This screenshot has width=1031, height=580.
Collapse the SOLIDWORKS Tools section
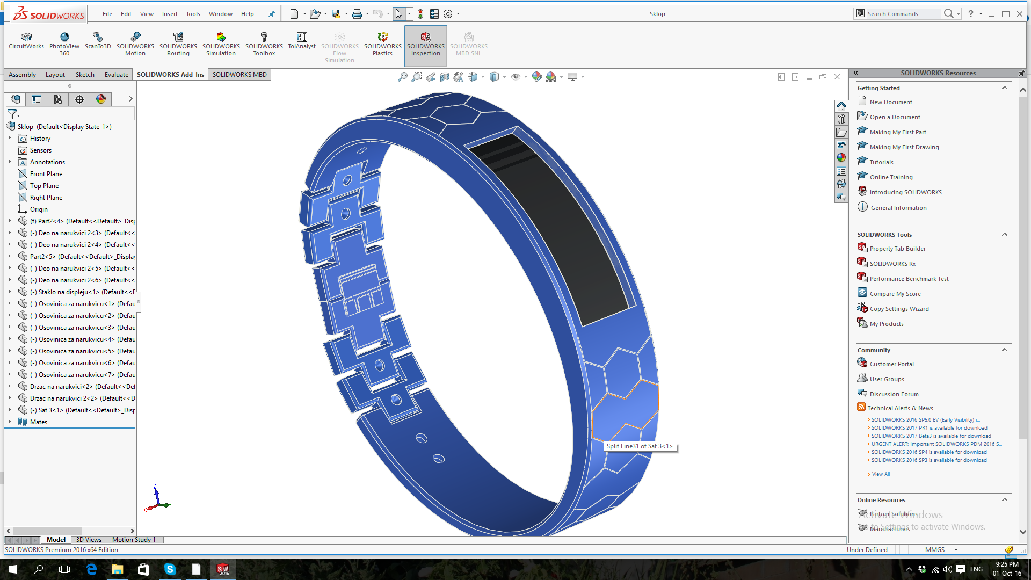1004,235
